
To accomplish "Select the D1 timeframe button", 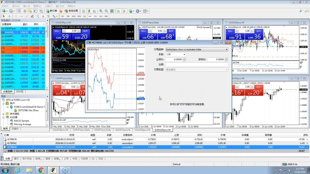I will [95, 16].
